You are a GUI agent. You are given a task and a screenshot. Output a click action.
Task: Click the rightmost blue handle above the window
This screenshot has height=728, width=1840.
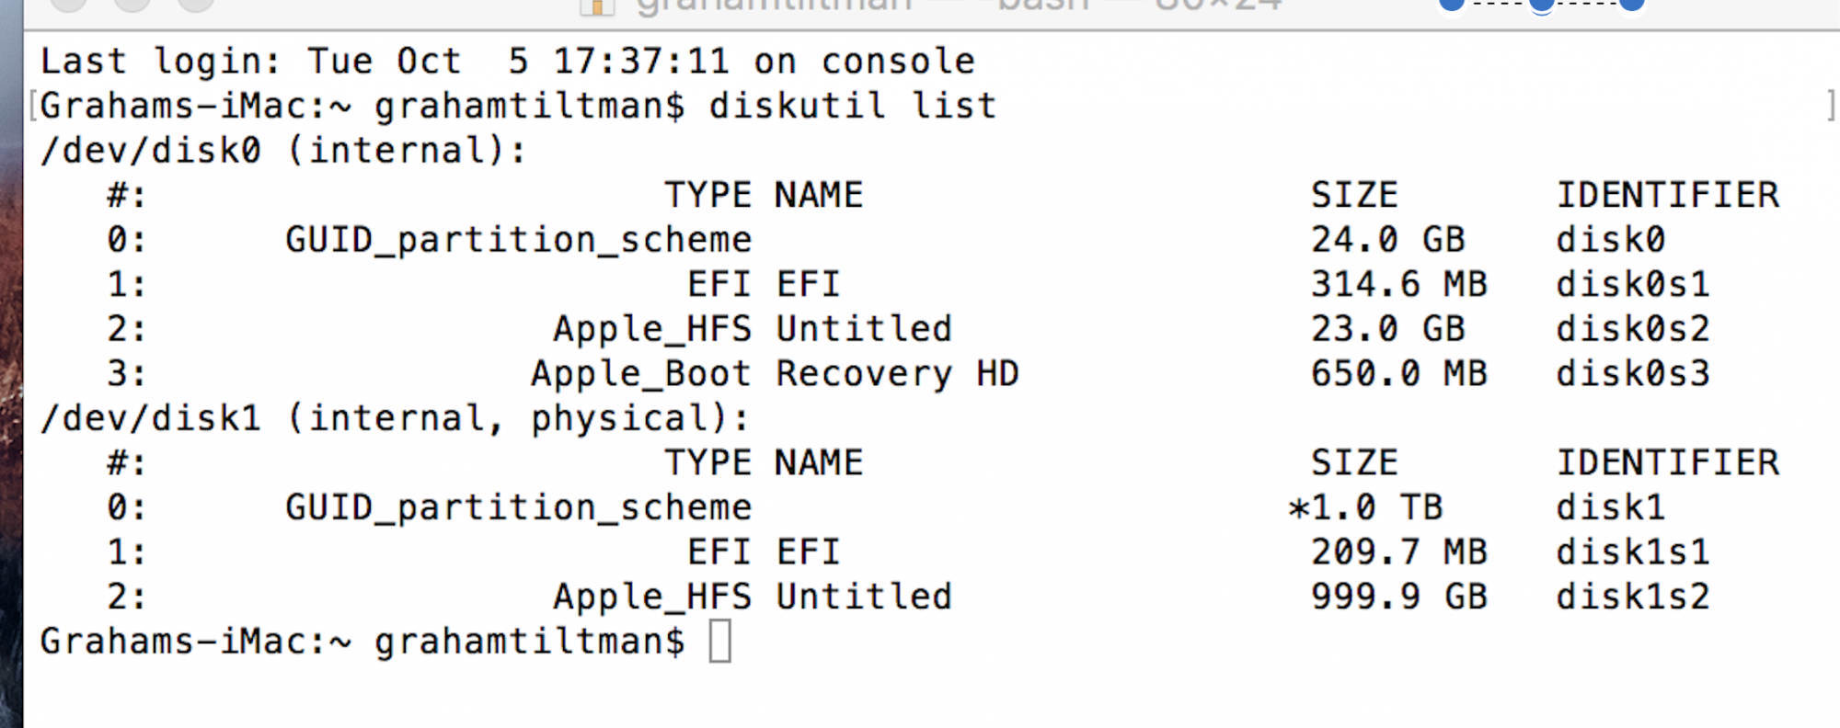1631,5
